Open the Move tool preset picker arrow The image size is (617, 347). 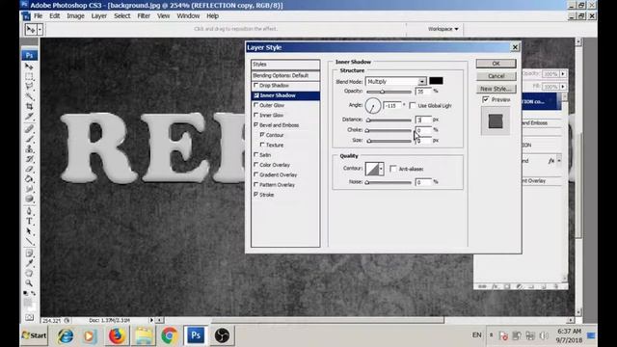pos(40,29)
